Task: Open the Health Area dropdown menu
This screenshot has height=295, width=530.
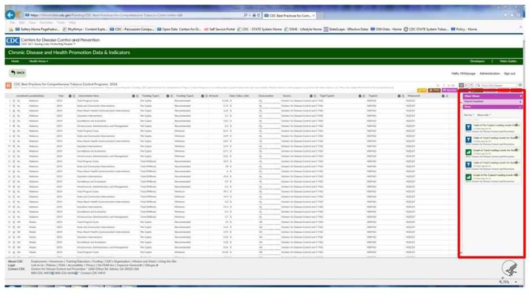Action: coord(38,61)
